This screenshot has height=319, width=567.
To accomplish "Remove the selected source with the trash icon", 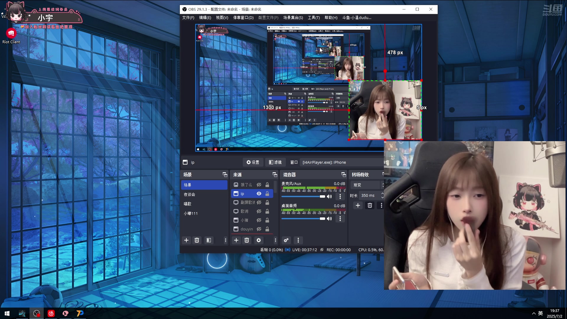I will (247, 240).
